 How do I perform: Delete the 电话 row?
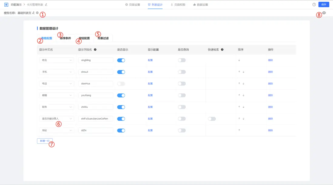(270, 83)
